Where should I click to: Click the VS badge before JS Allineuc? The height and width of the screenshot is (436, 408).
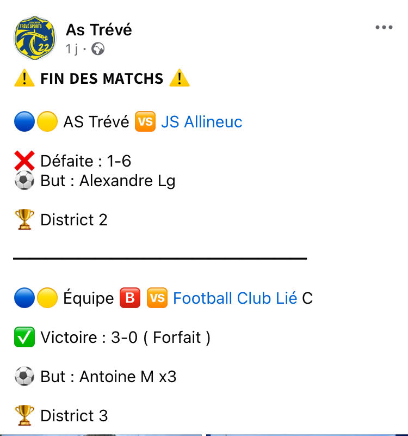145,122
